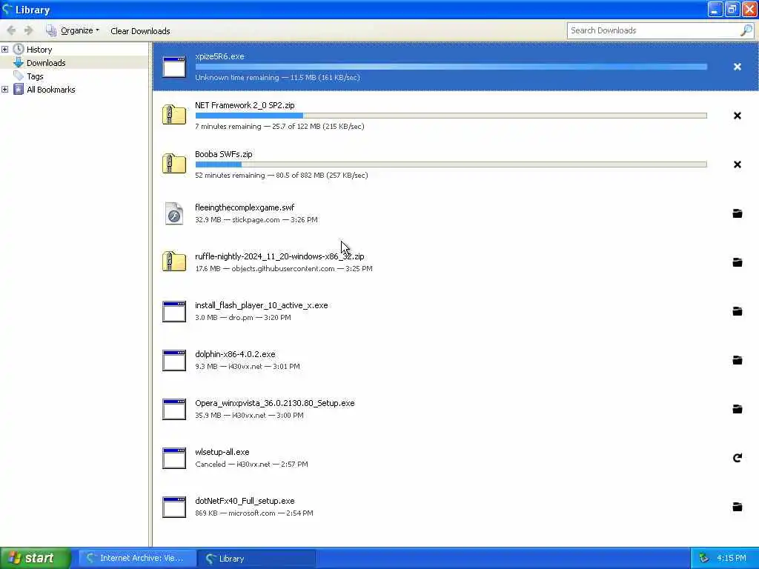Select Downloads in the sidebar
The width and height of the screenshot is (759, 569).
pyautogui.click(x=46, y=63)
